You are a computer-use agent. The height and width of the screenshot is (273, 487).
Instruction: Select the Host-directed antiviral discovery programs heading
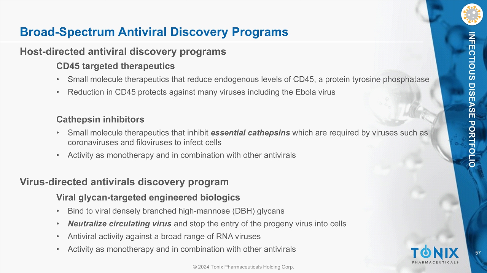coord(123,51)
